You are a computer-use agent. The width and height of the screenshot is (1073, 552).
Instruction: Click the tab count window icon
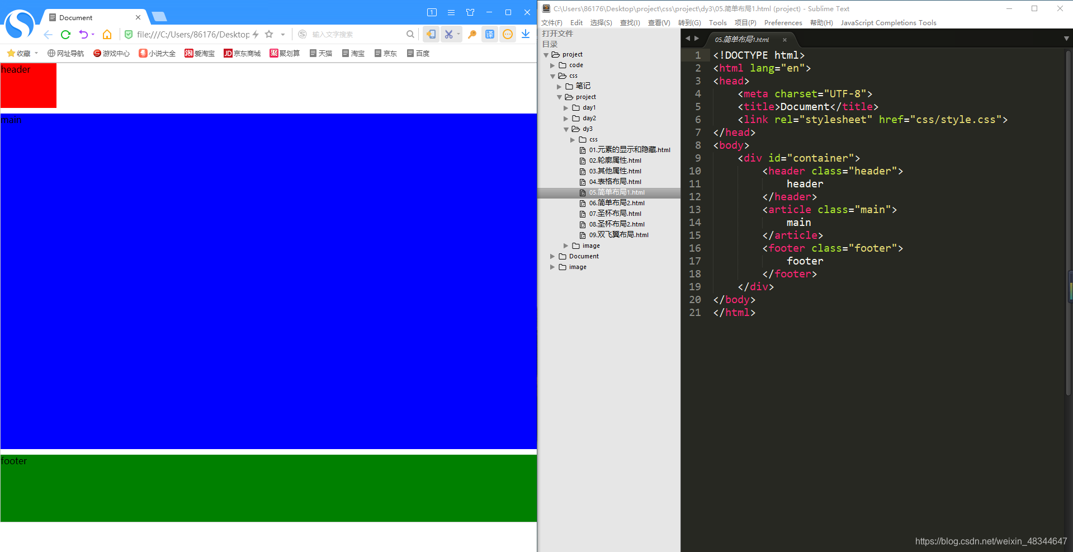pos(432,12)
